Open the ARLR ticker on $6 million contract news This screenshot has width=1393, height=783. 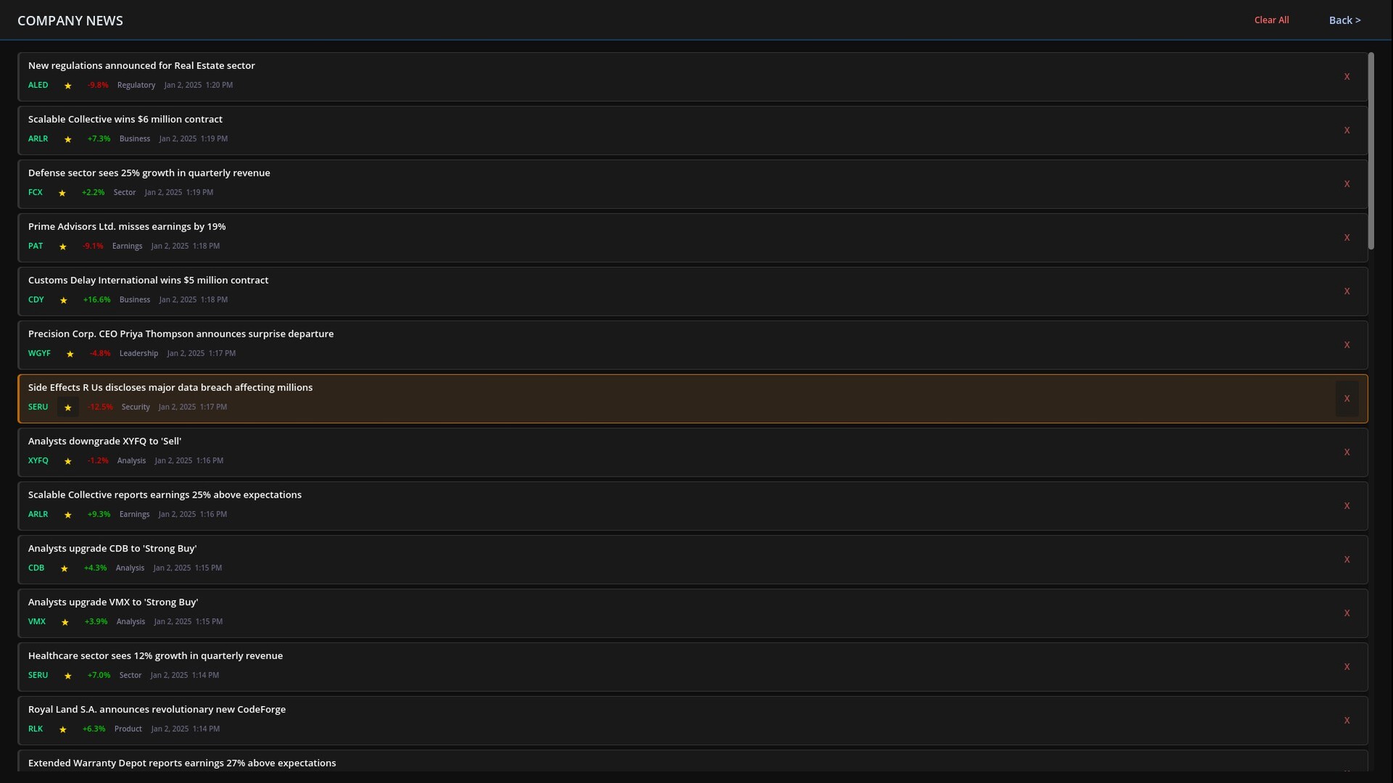coord(38,139)
